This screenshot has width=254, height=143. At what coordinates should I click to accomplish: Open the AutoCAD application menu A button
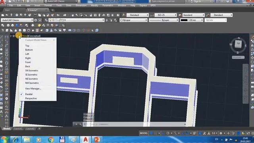pos(3,2)
